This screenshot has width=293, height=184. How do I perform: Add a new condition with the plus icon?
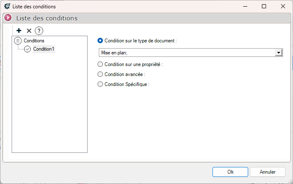(x=19, y=30)
